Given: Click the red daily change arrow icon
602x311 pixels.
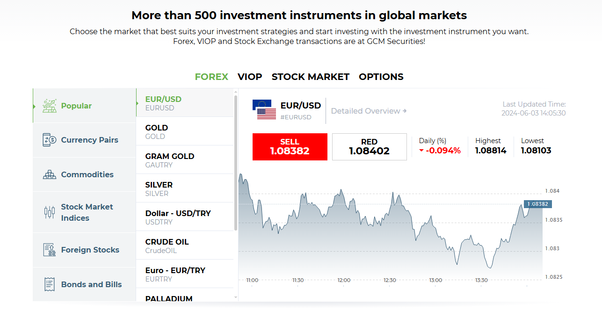Looking at the screenshot, I should pos(421,151).
